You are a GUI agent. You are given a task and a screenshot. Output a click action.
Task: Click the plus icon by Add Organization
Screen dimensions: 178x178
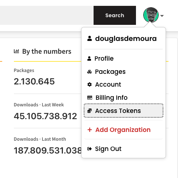pos(90,130)
